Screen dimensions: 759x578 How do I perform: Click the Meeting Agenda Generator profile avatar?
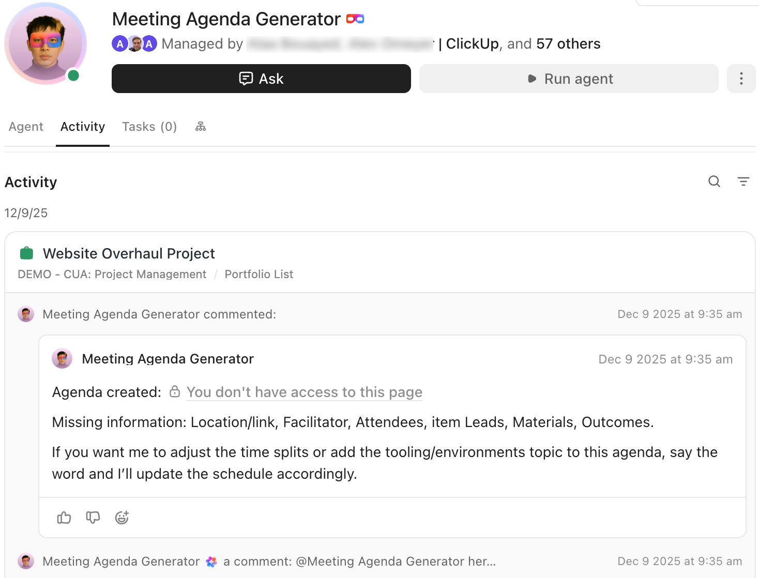pyautogui.click(x=45, y=43)
